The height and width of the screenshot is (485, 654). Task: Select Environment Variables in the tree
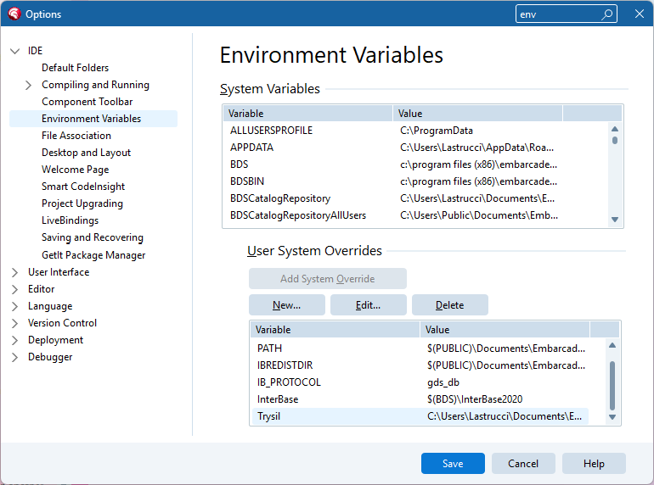[x=93, y=119]
